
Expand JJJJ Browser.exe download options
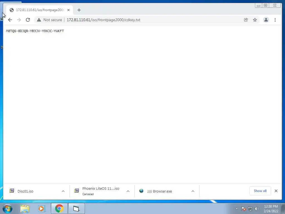[x=193, y=191]
